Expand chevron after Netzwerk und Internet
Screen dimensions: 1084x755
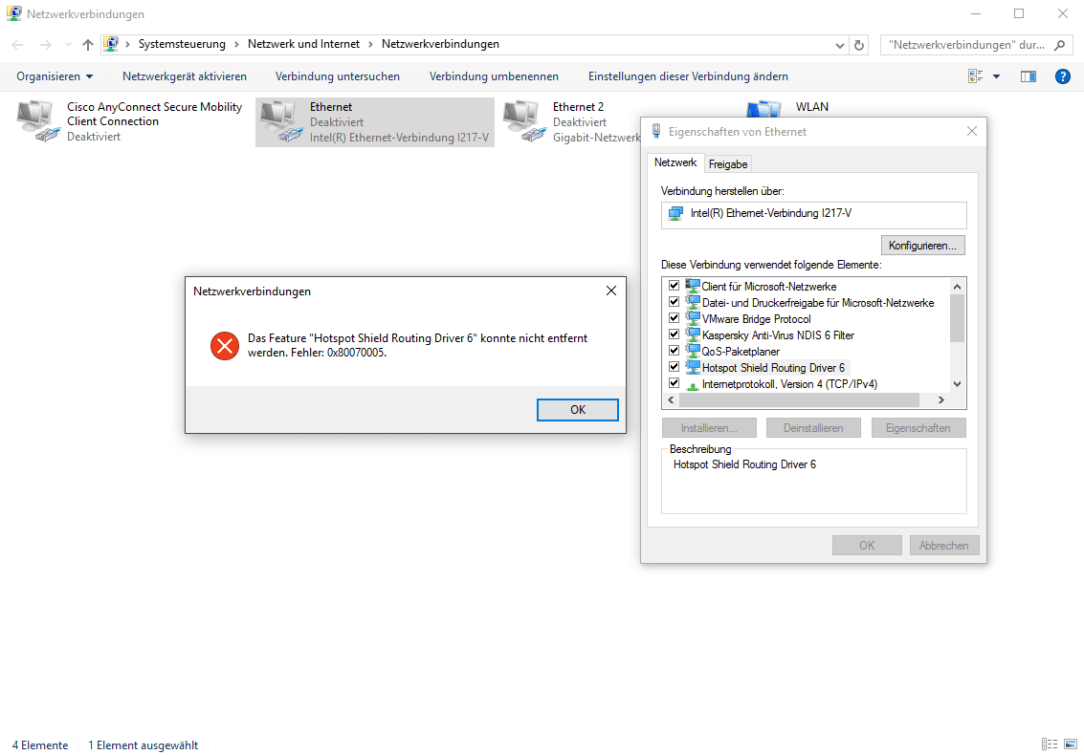coord(370,44)
